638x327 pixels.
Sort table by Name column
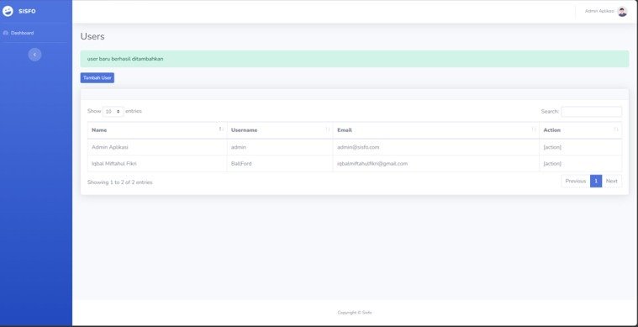click(x=157, y=130)
